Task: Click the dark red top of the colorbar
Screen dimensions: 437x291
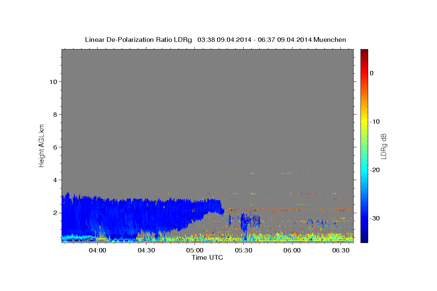Action: point(364,52)
